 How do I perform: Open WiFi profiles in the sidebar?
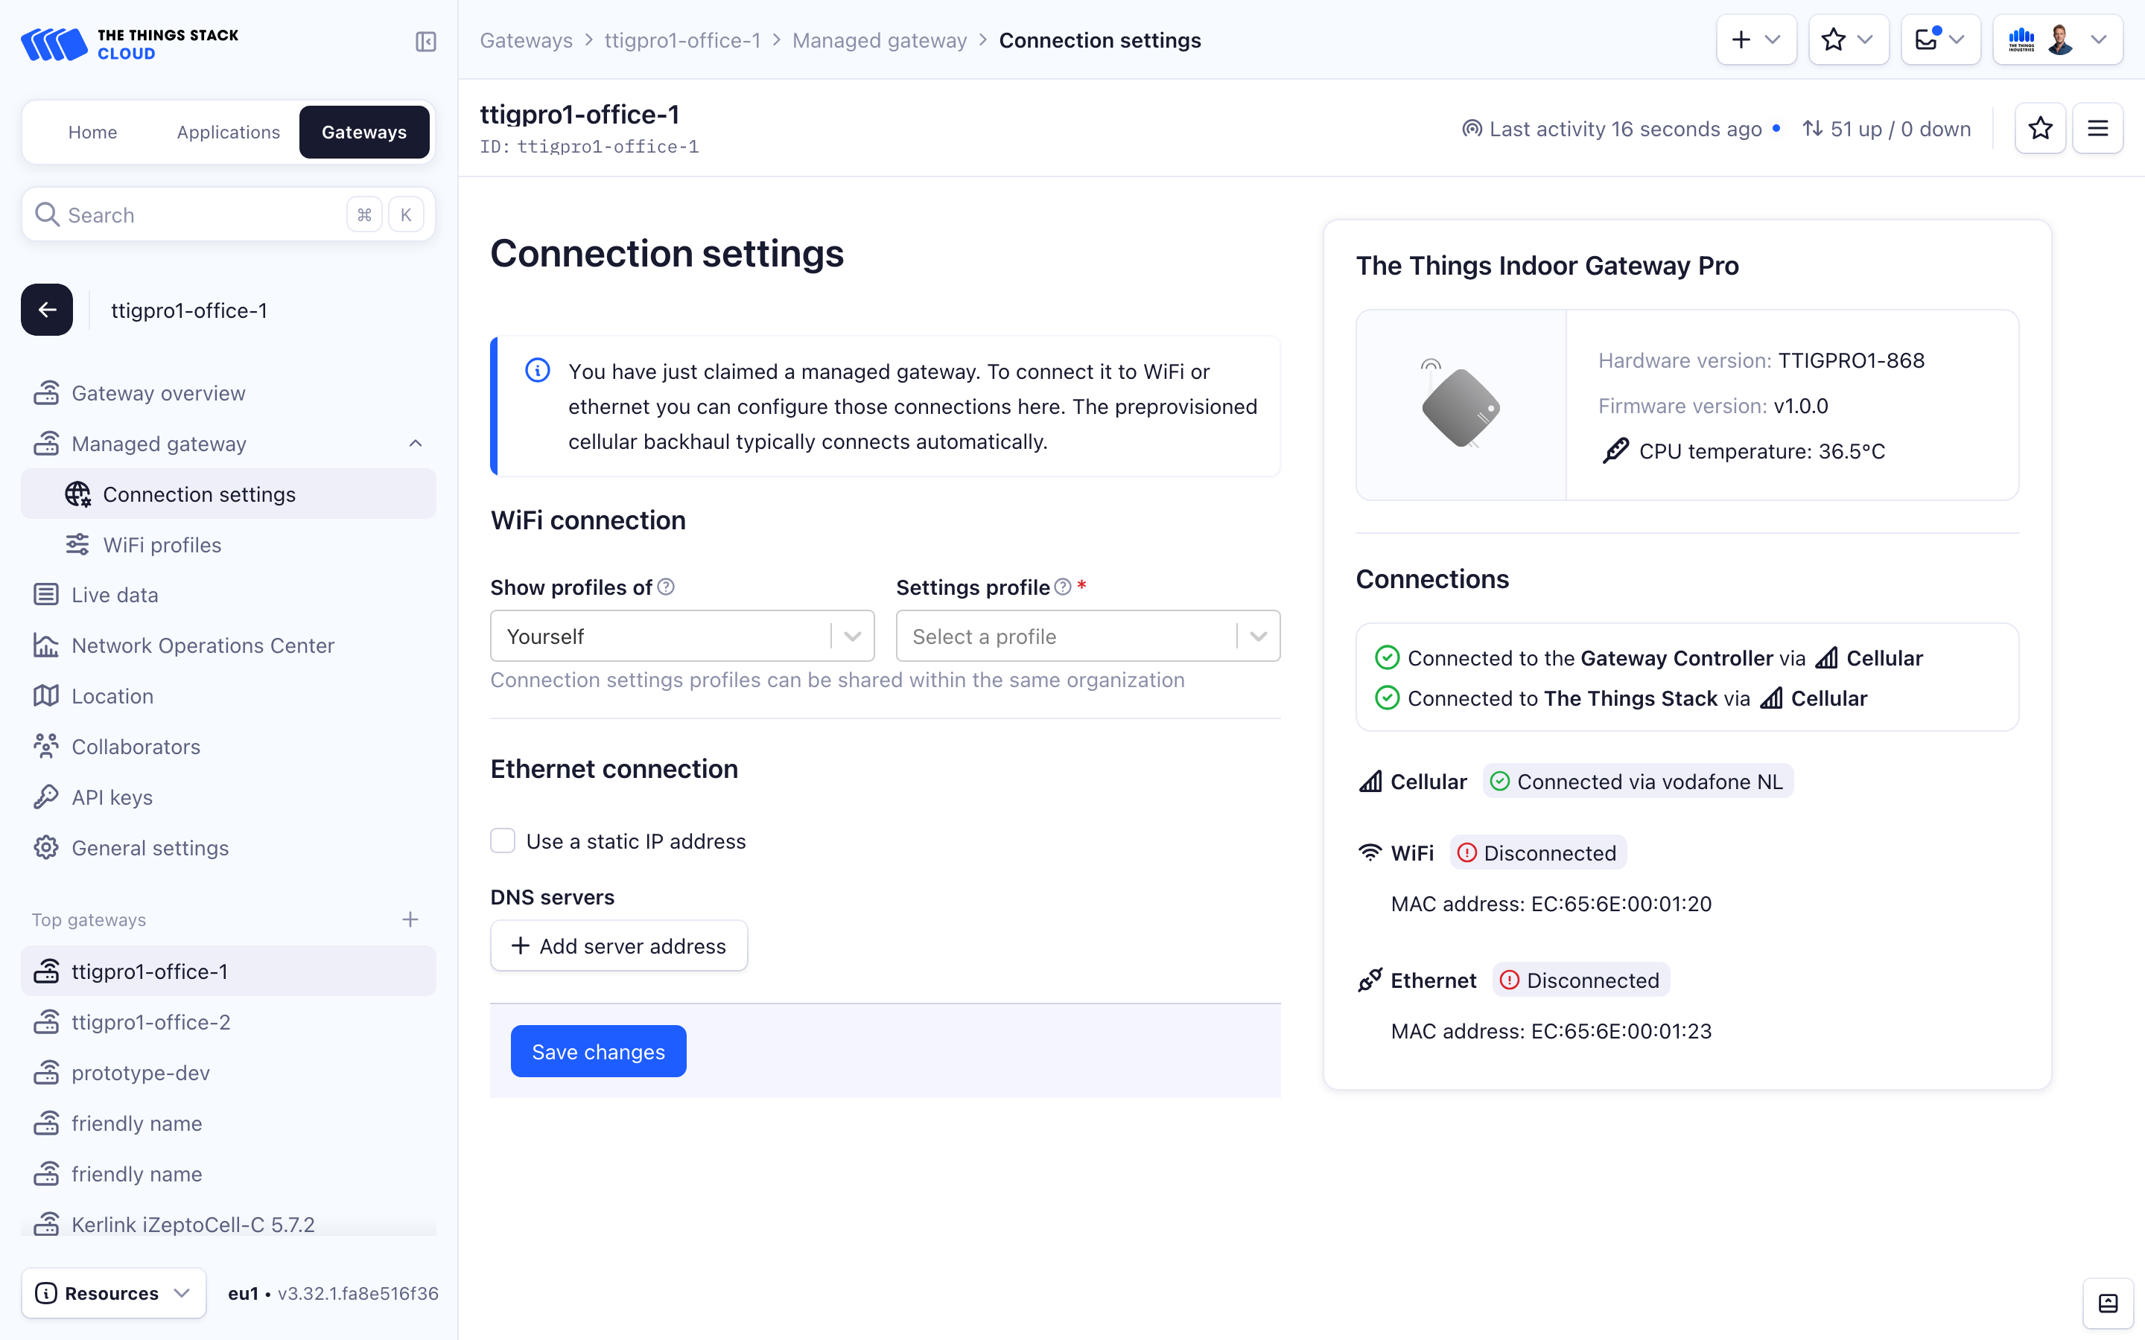point(162,545)
